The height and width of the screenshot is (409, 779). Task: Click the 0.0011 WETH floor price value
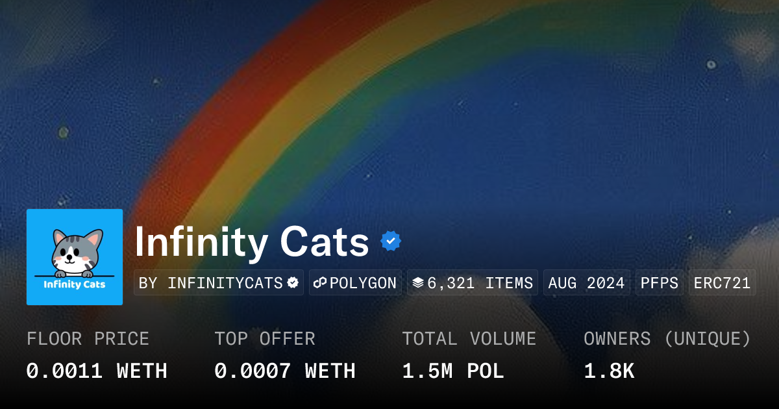pos(97,371)
